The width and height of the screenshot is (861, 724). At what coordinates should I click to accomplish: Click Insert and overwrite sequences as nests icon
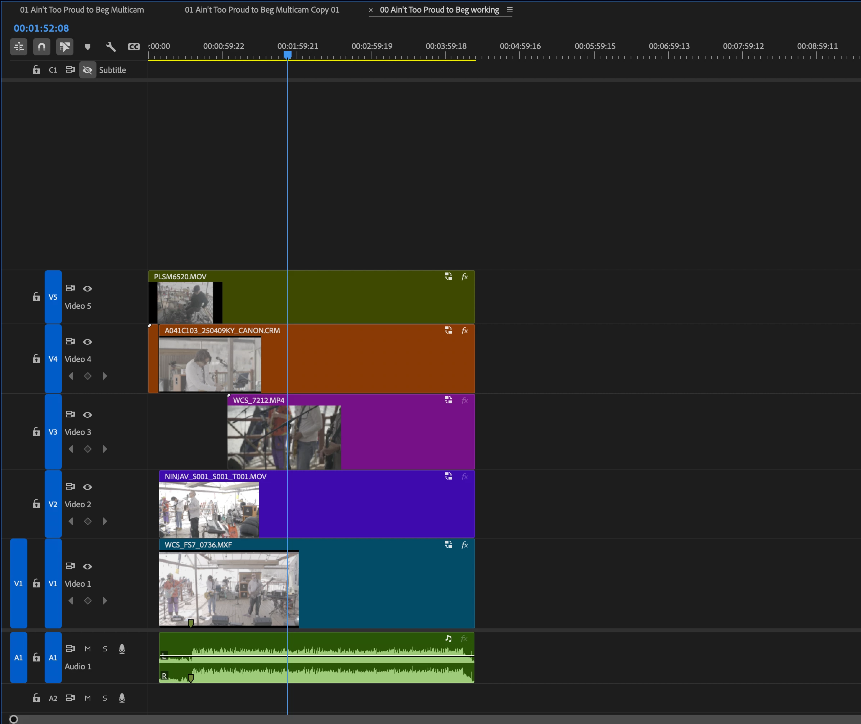tap(19, 47)
